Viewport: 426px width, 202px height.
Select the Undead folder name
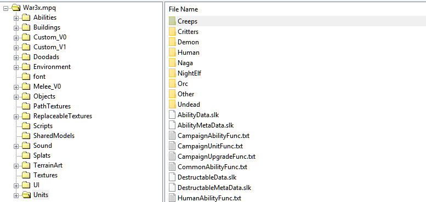tap(189, 105)
